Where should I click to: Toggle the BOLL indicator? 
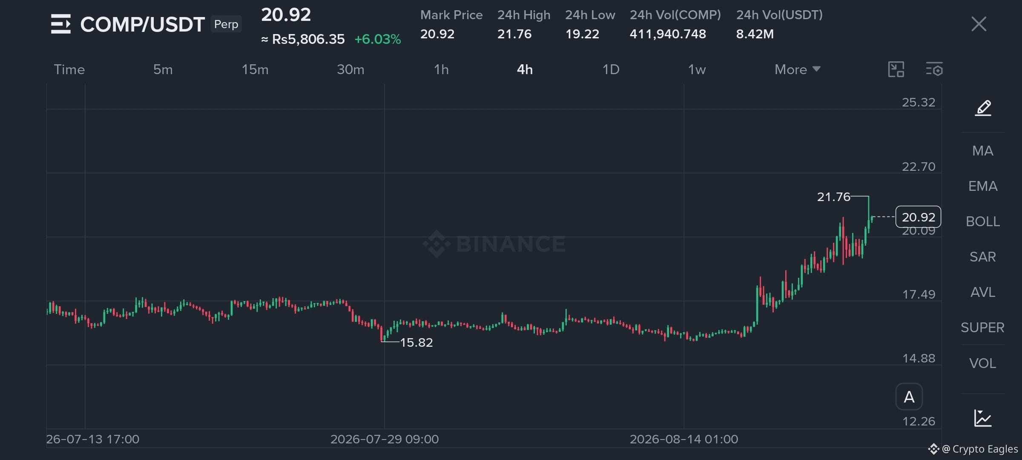click(x=983, y=221)
